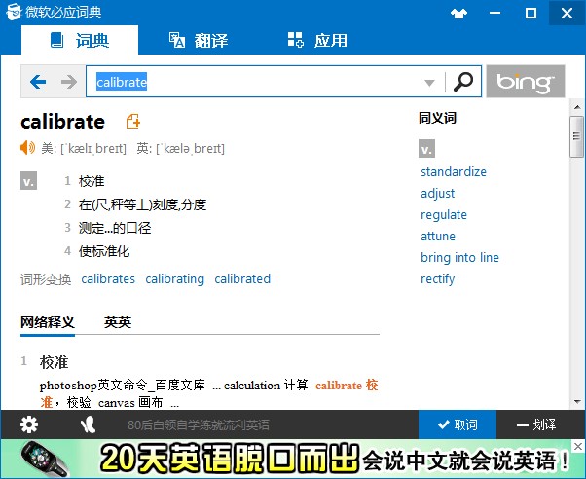Add calibrate to the word notebook
Image resolution: width=586 pixels, height=479 pixels.
pos(133,122)
